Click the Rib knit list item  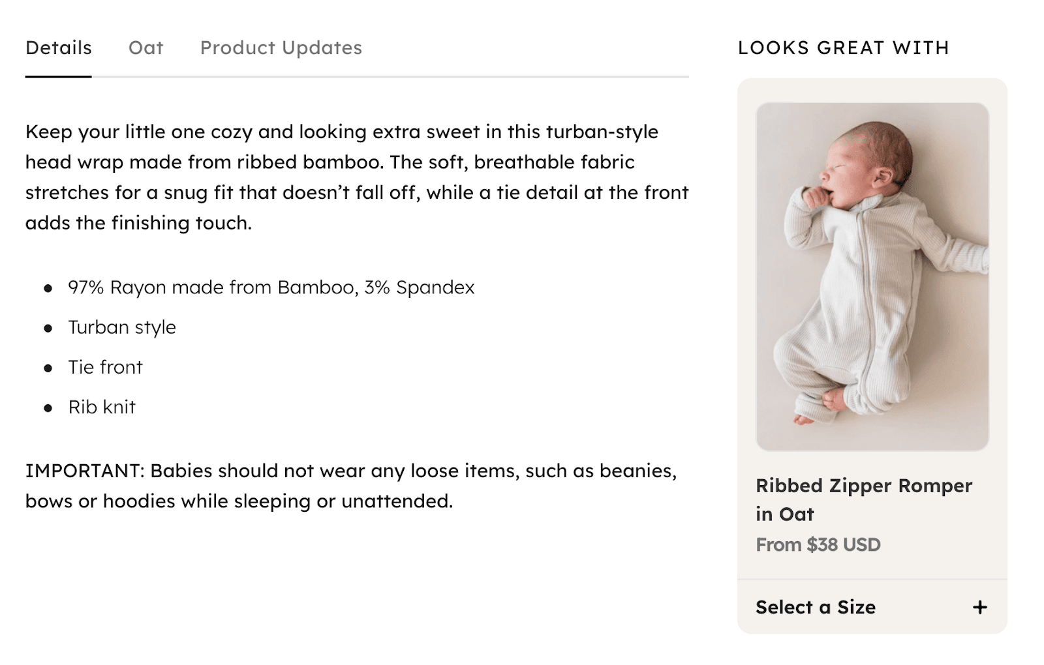(102, 407)
